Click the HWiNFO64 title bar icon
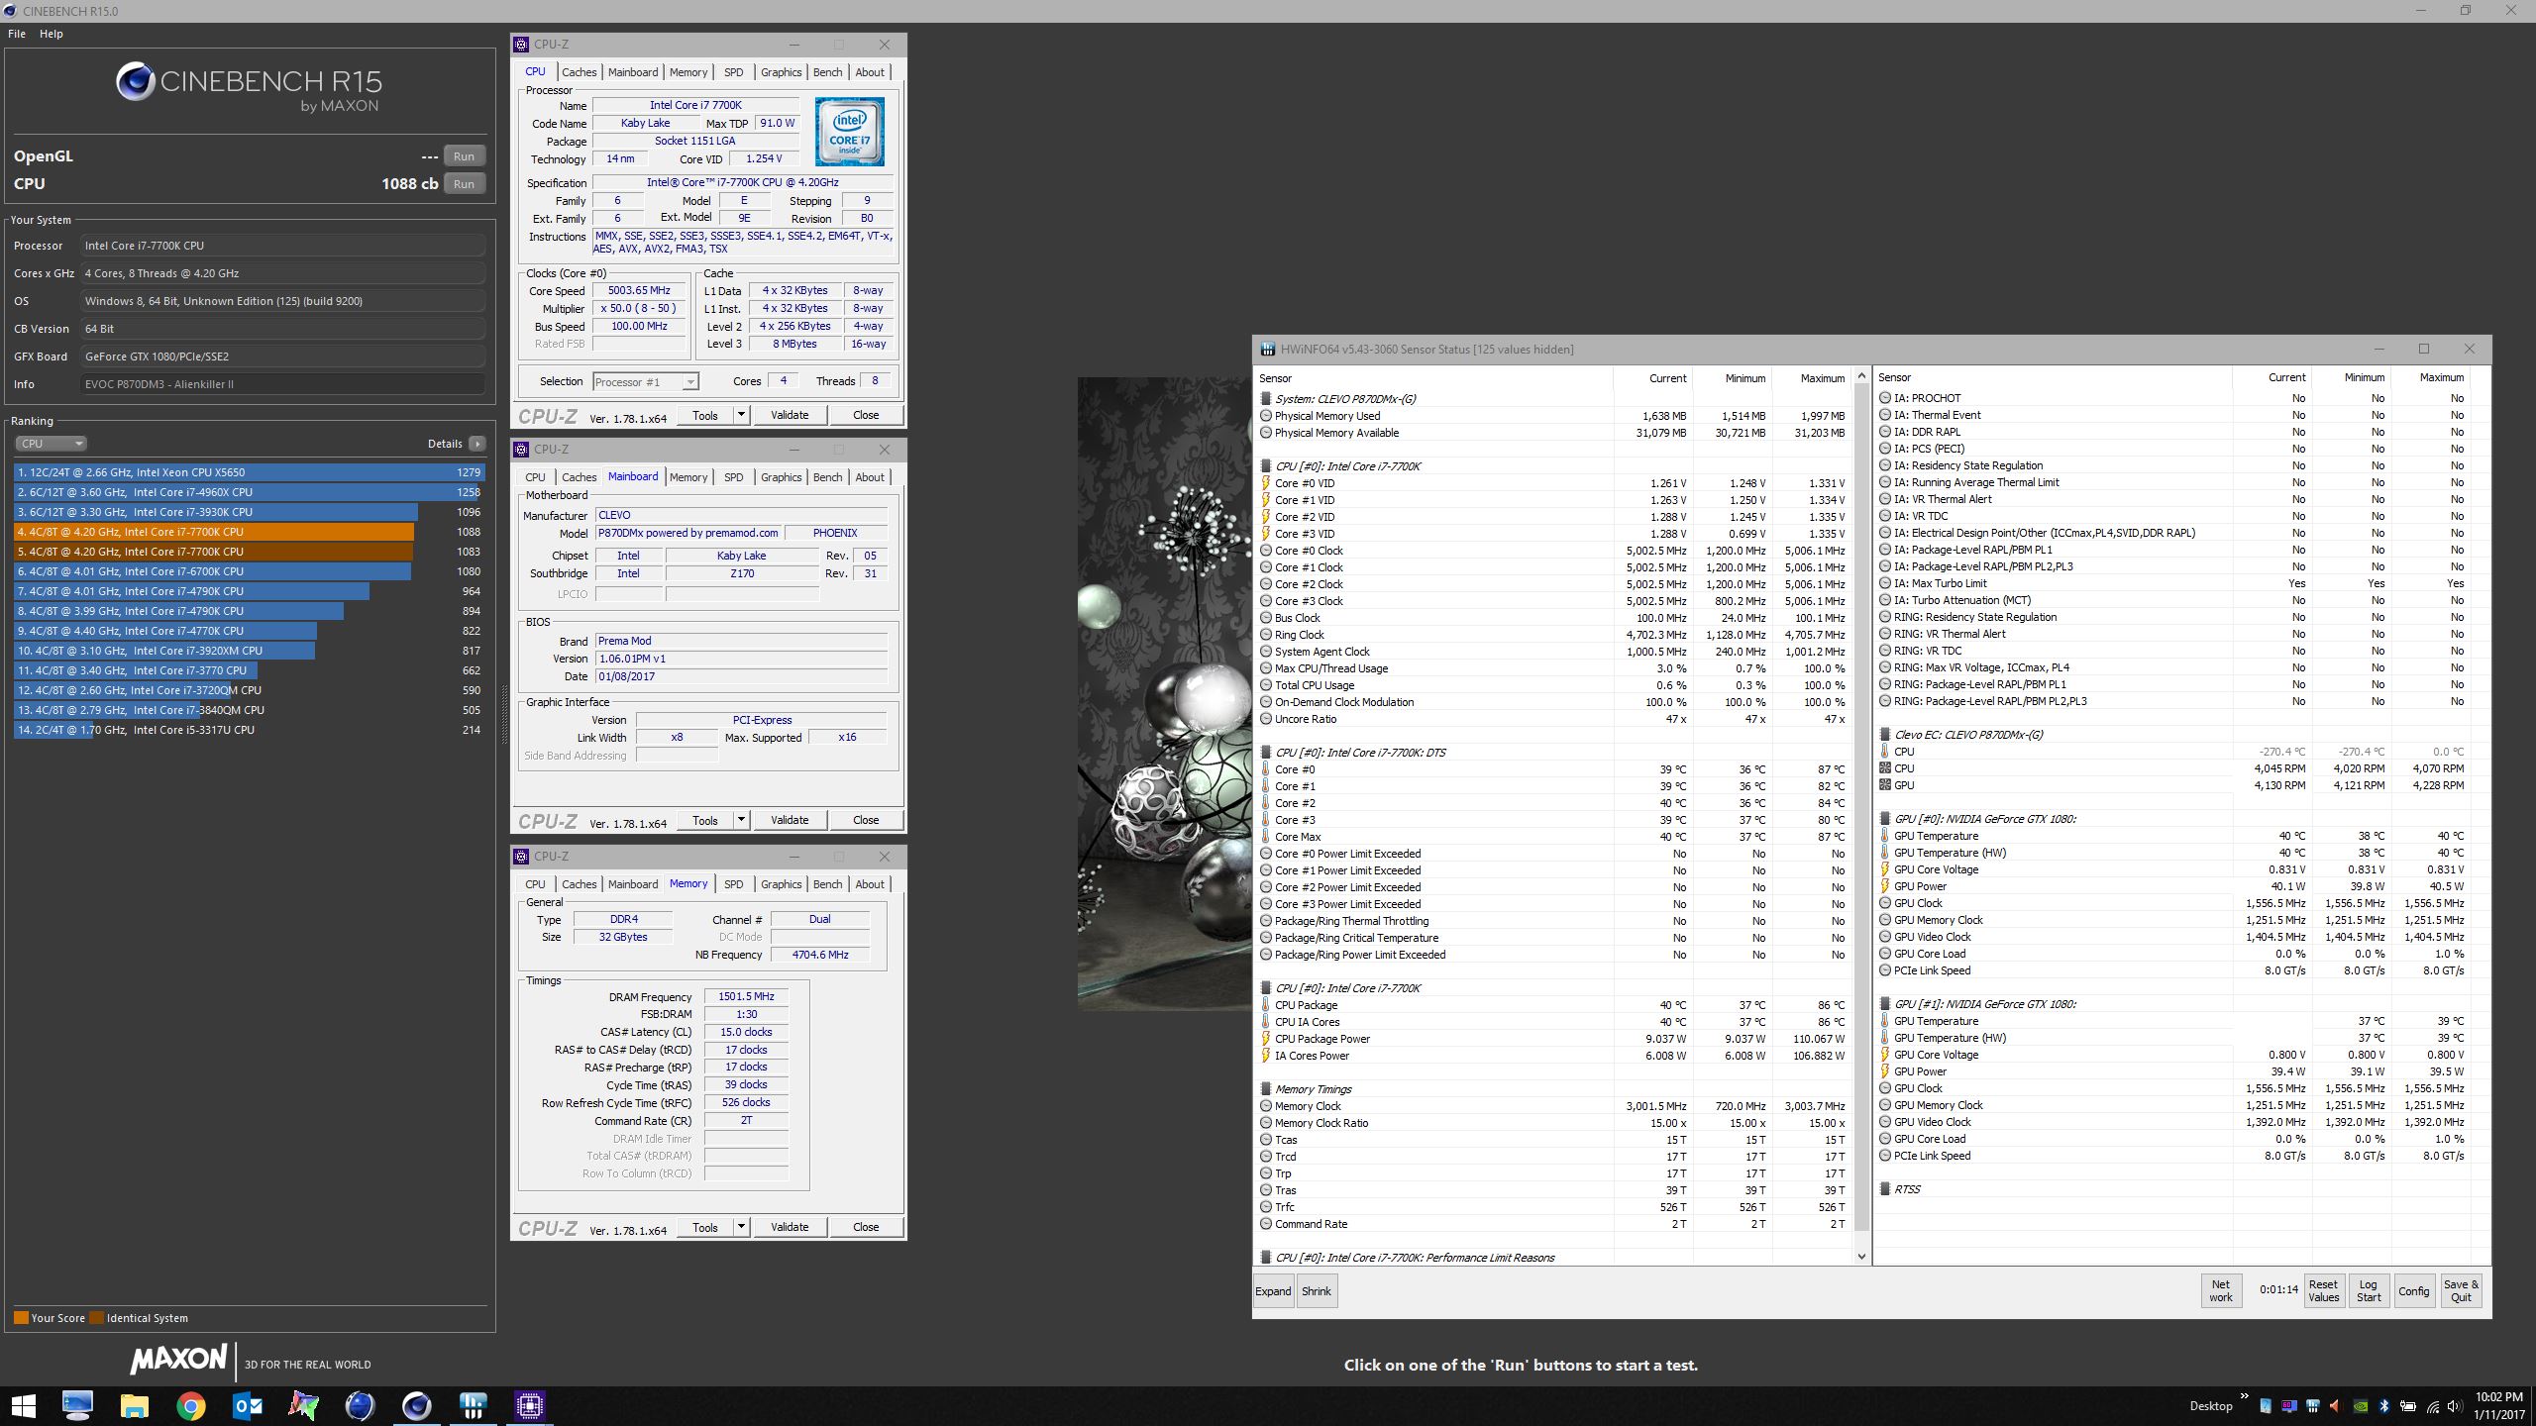This screenshot has height=1426, width=2536. coord(1267,350)
